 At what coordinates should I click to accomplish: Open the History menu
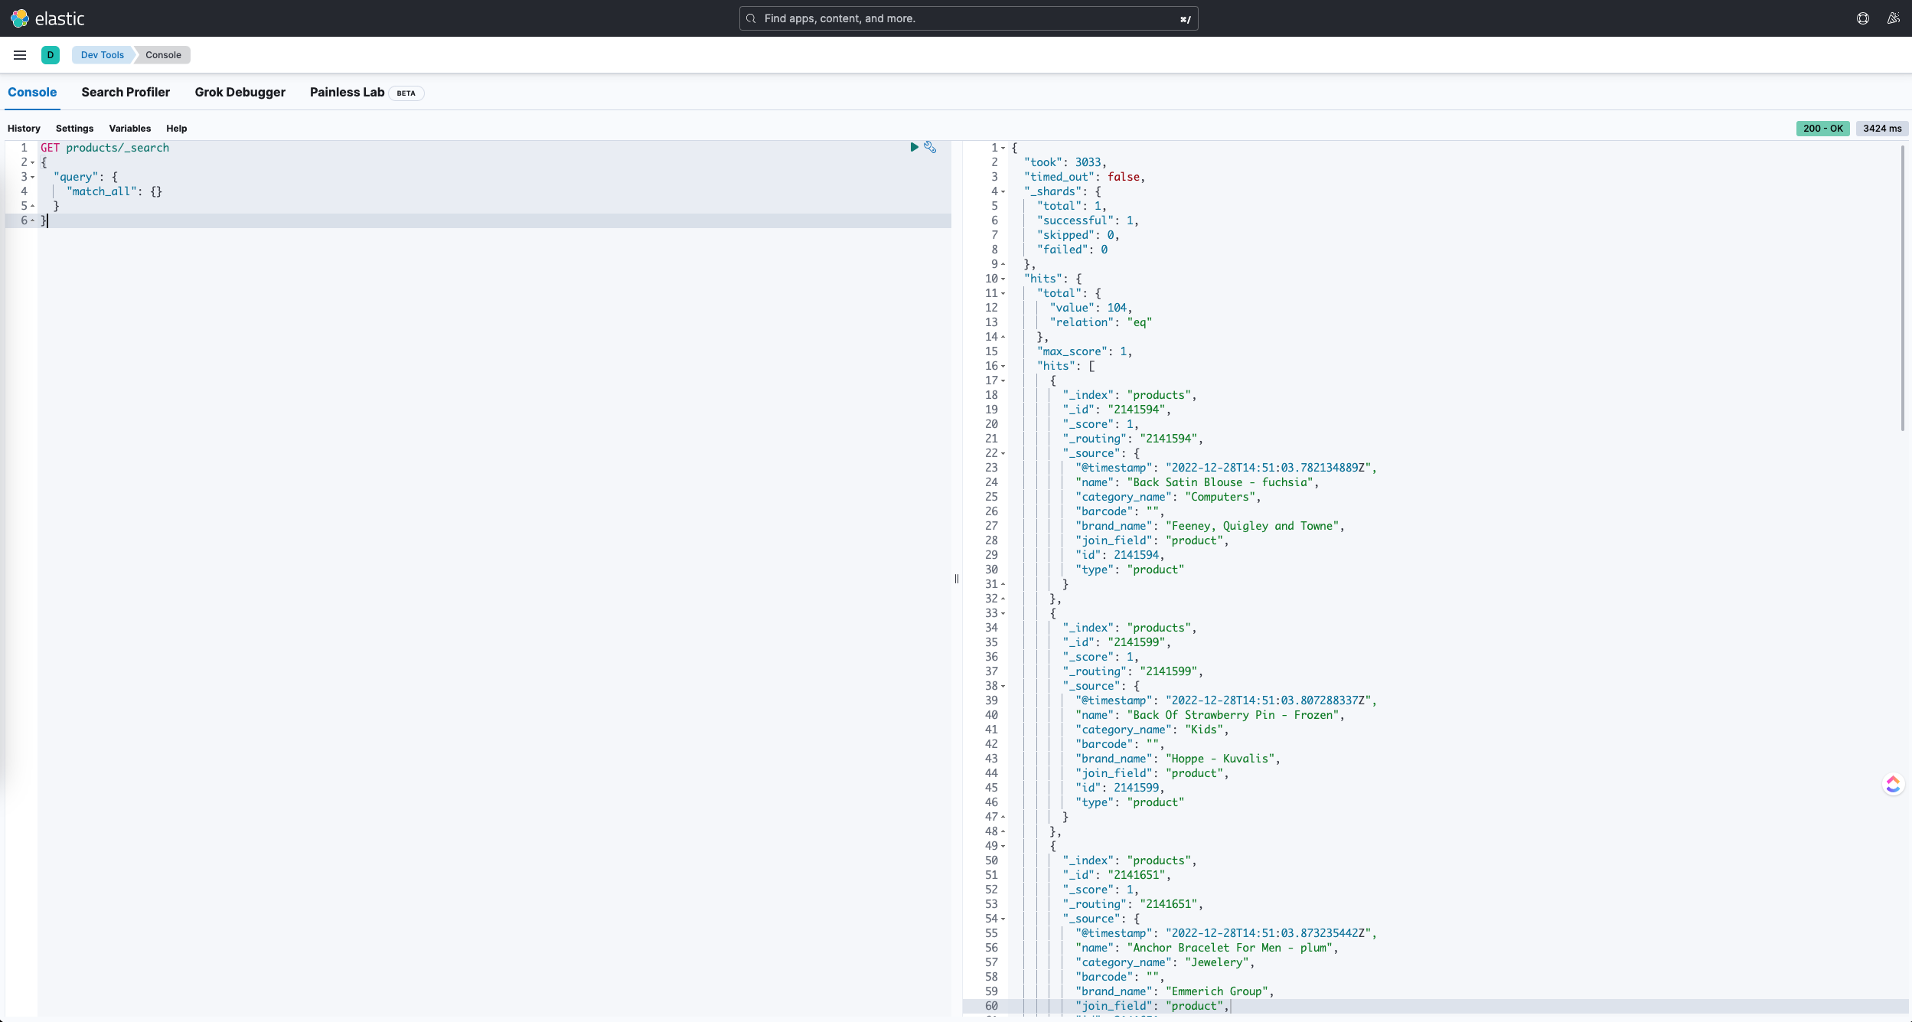point(24,128)
